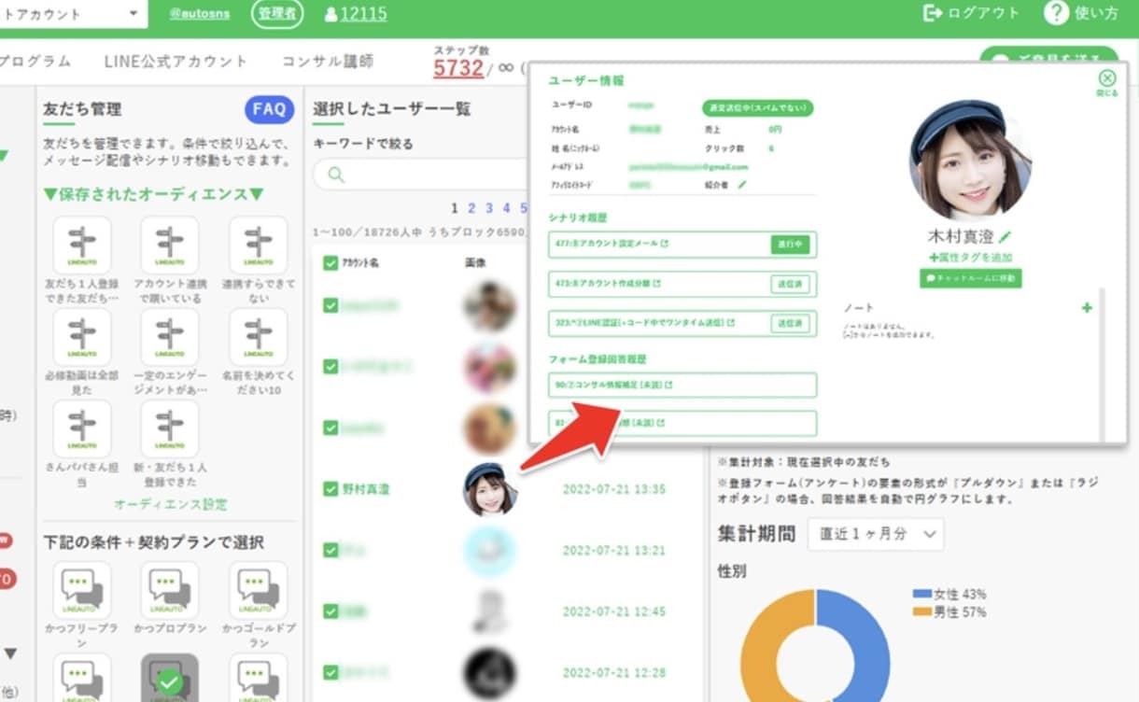Viewport: 1139px width, 702px height.
Task: Click the popup's vertical scrollbar
Action: point(1103,364)
